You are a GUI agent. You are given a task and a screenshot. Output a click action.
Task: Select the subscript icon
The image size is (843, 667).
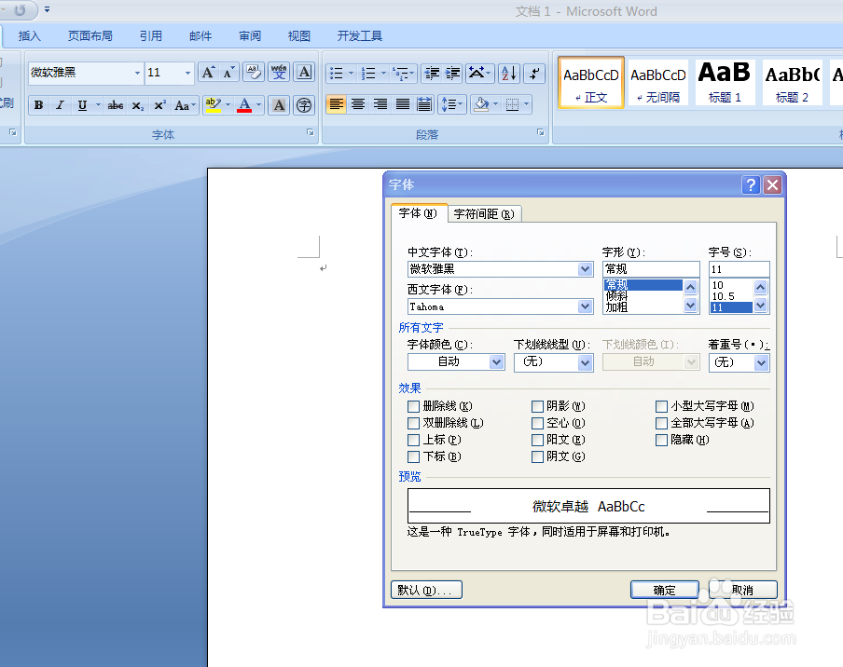pos(136,104)
